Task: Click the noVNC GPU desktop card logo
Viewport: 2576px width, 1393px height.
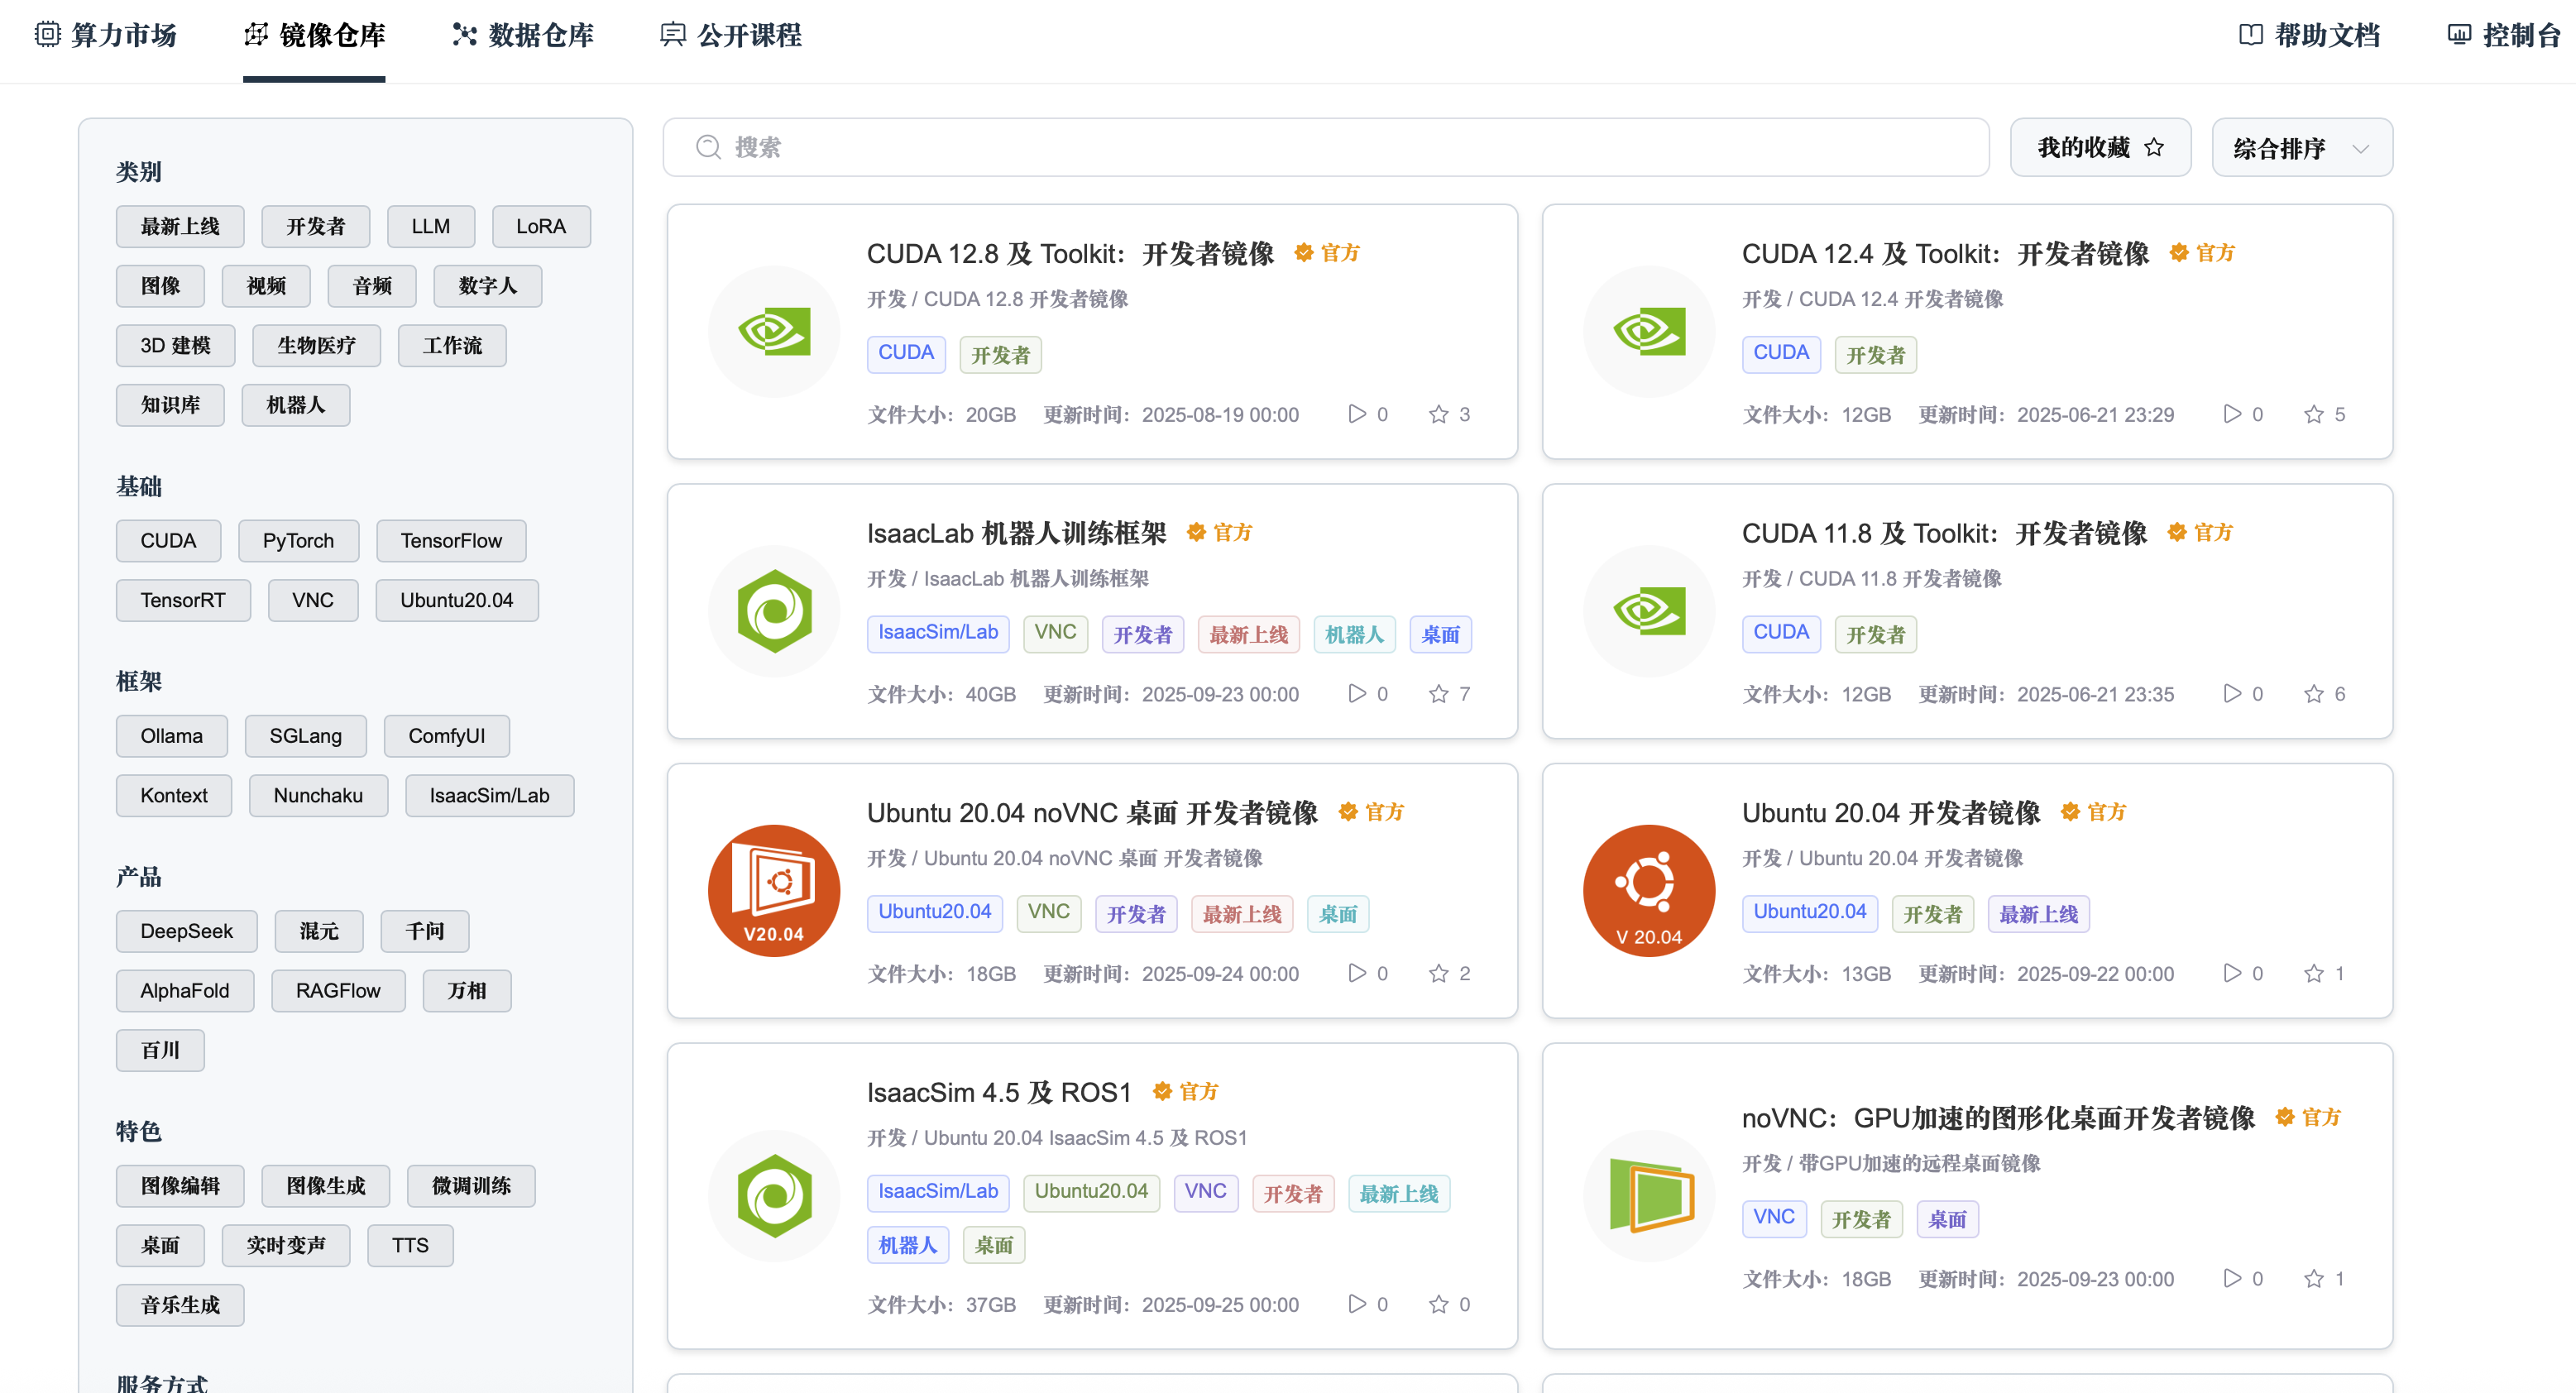Action: (x=1649, y=1195)
